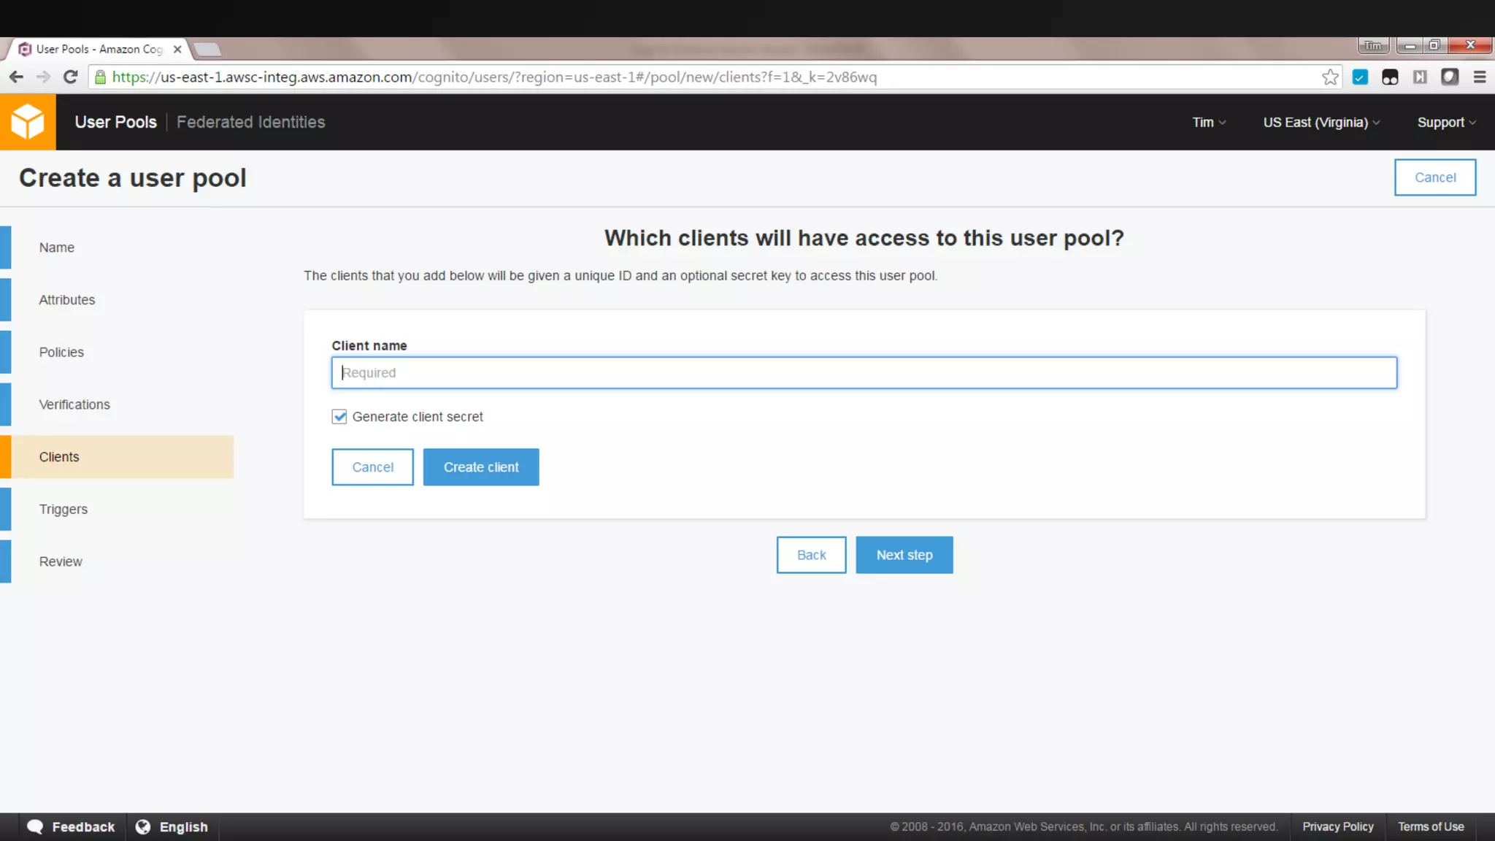Proceed with the Next step button

904,555
